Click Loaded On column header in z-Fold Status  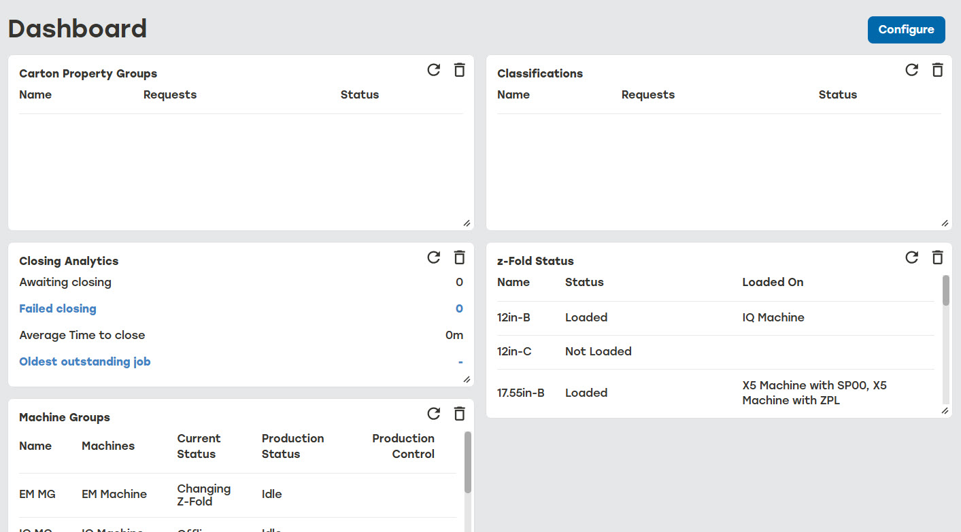pyautogui.click(x=773, y=282)
